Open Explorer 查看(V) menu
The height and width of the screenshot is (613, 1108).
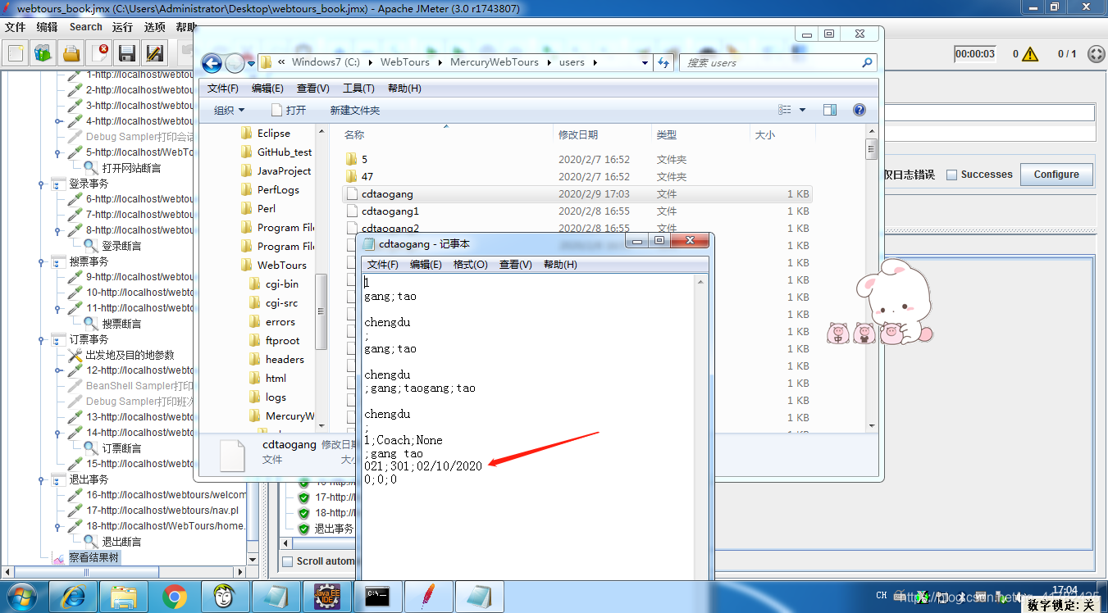click(312, 89)
